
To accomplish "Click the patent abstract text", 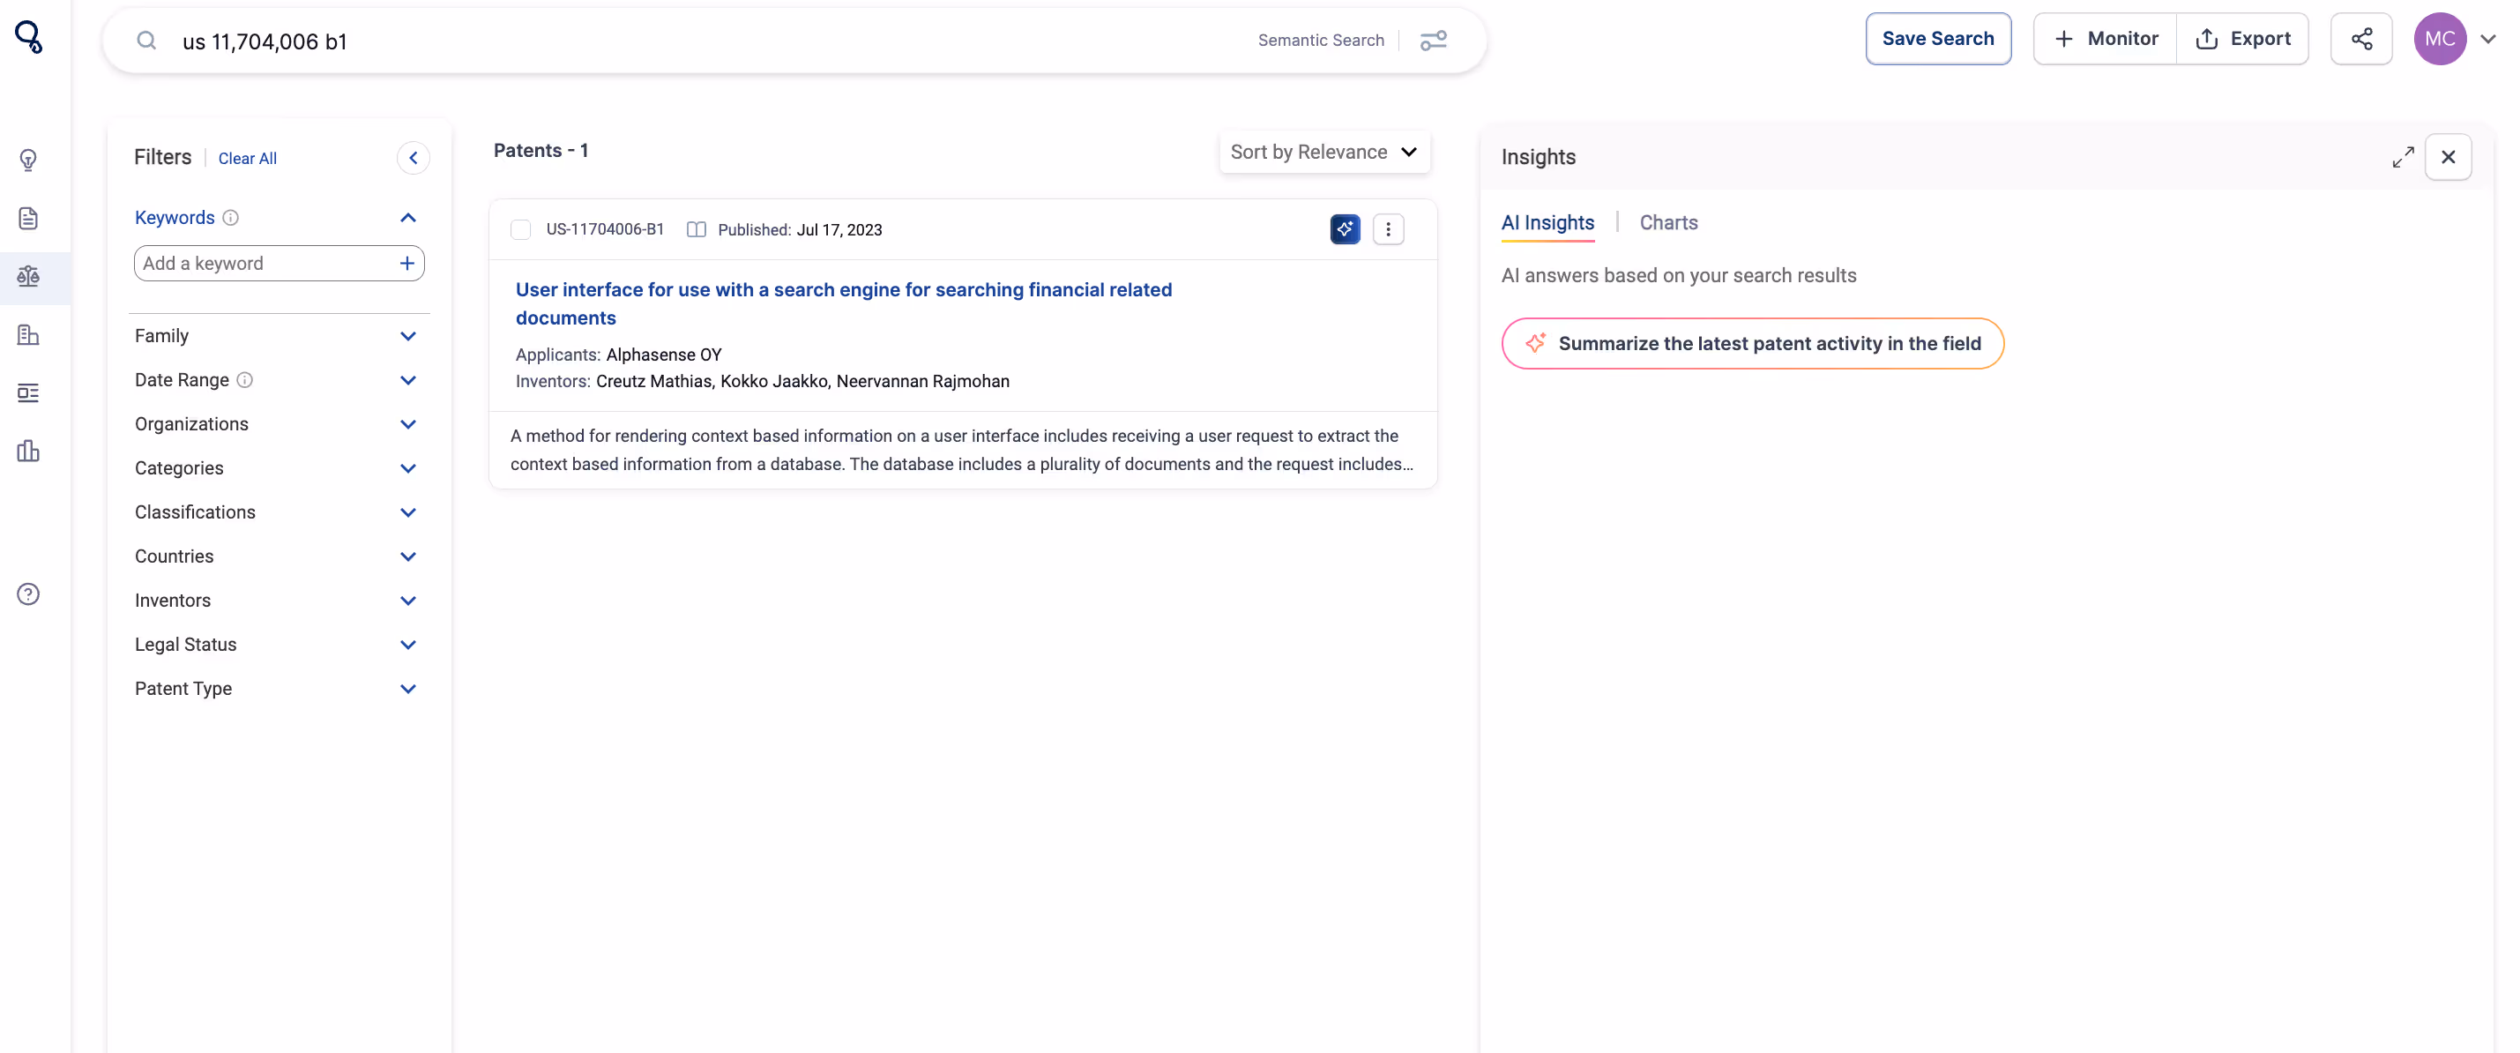I will pyautogui.click(x=962, y=449).
